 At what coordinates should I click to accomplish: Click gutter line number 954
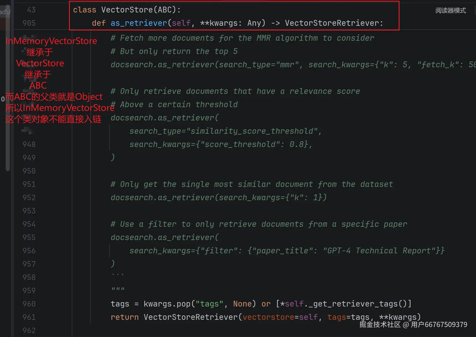tap(29, 224)
